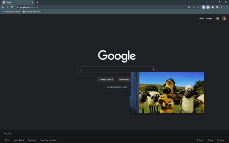This screenshot has height=143, width=229.
Task: Open Settings in the page footer
Action: point(220,140)
